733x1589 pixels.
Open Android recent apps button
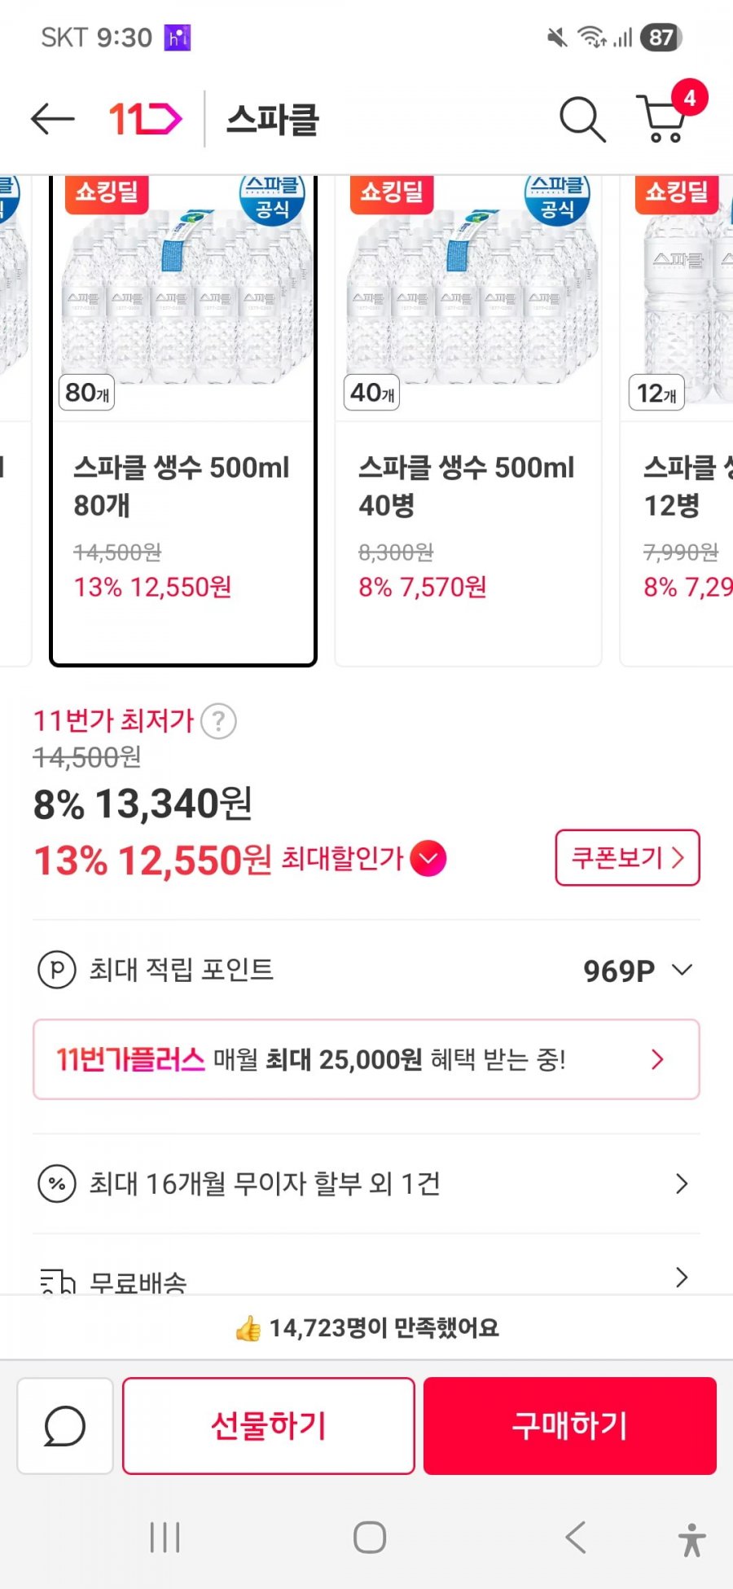(165, 1538)
